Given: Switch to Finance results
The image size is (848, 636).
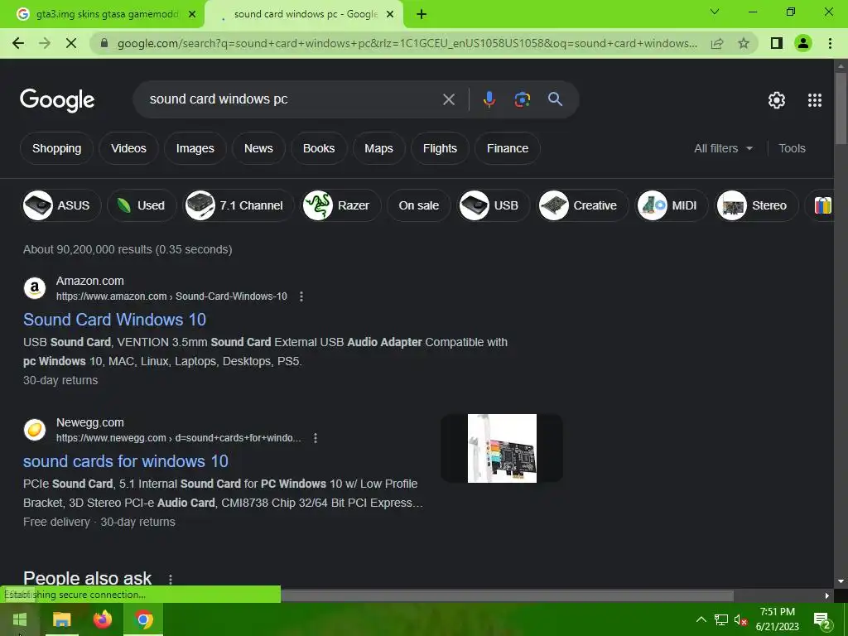Looking at the screenshot, I should click(508, 148).
